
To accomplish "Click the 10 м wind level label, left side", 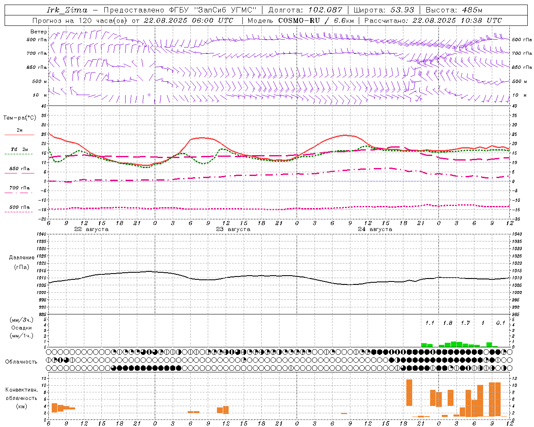I will click(40, 95).
